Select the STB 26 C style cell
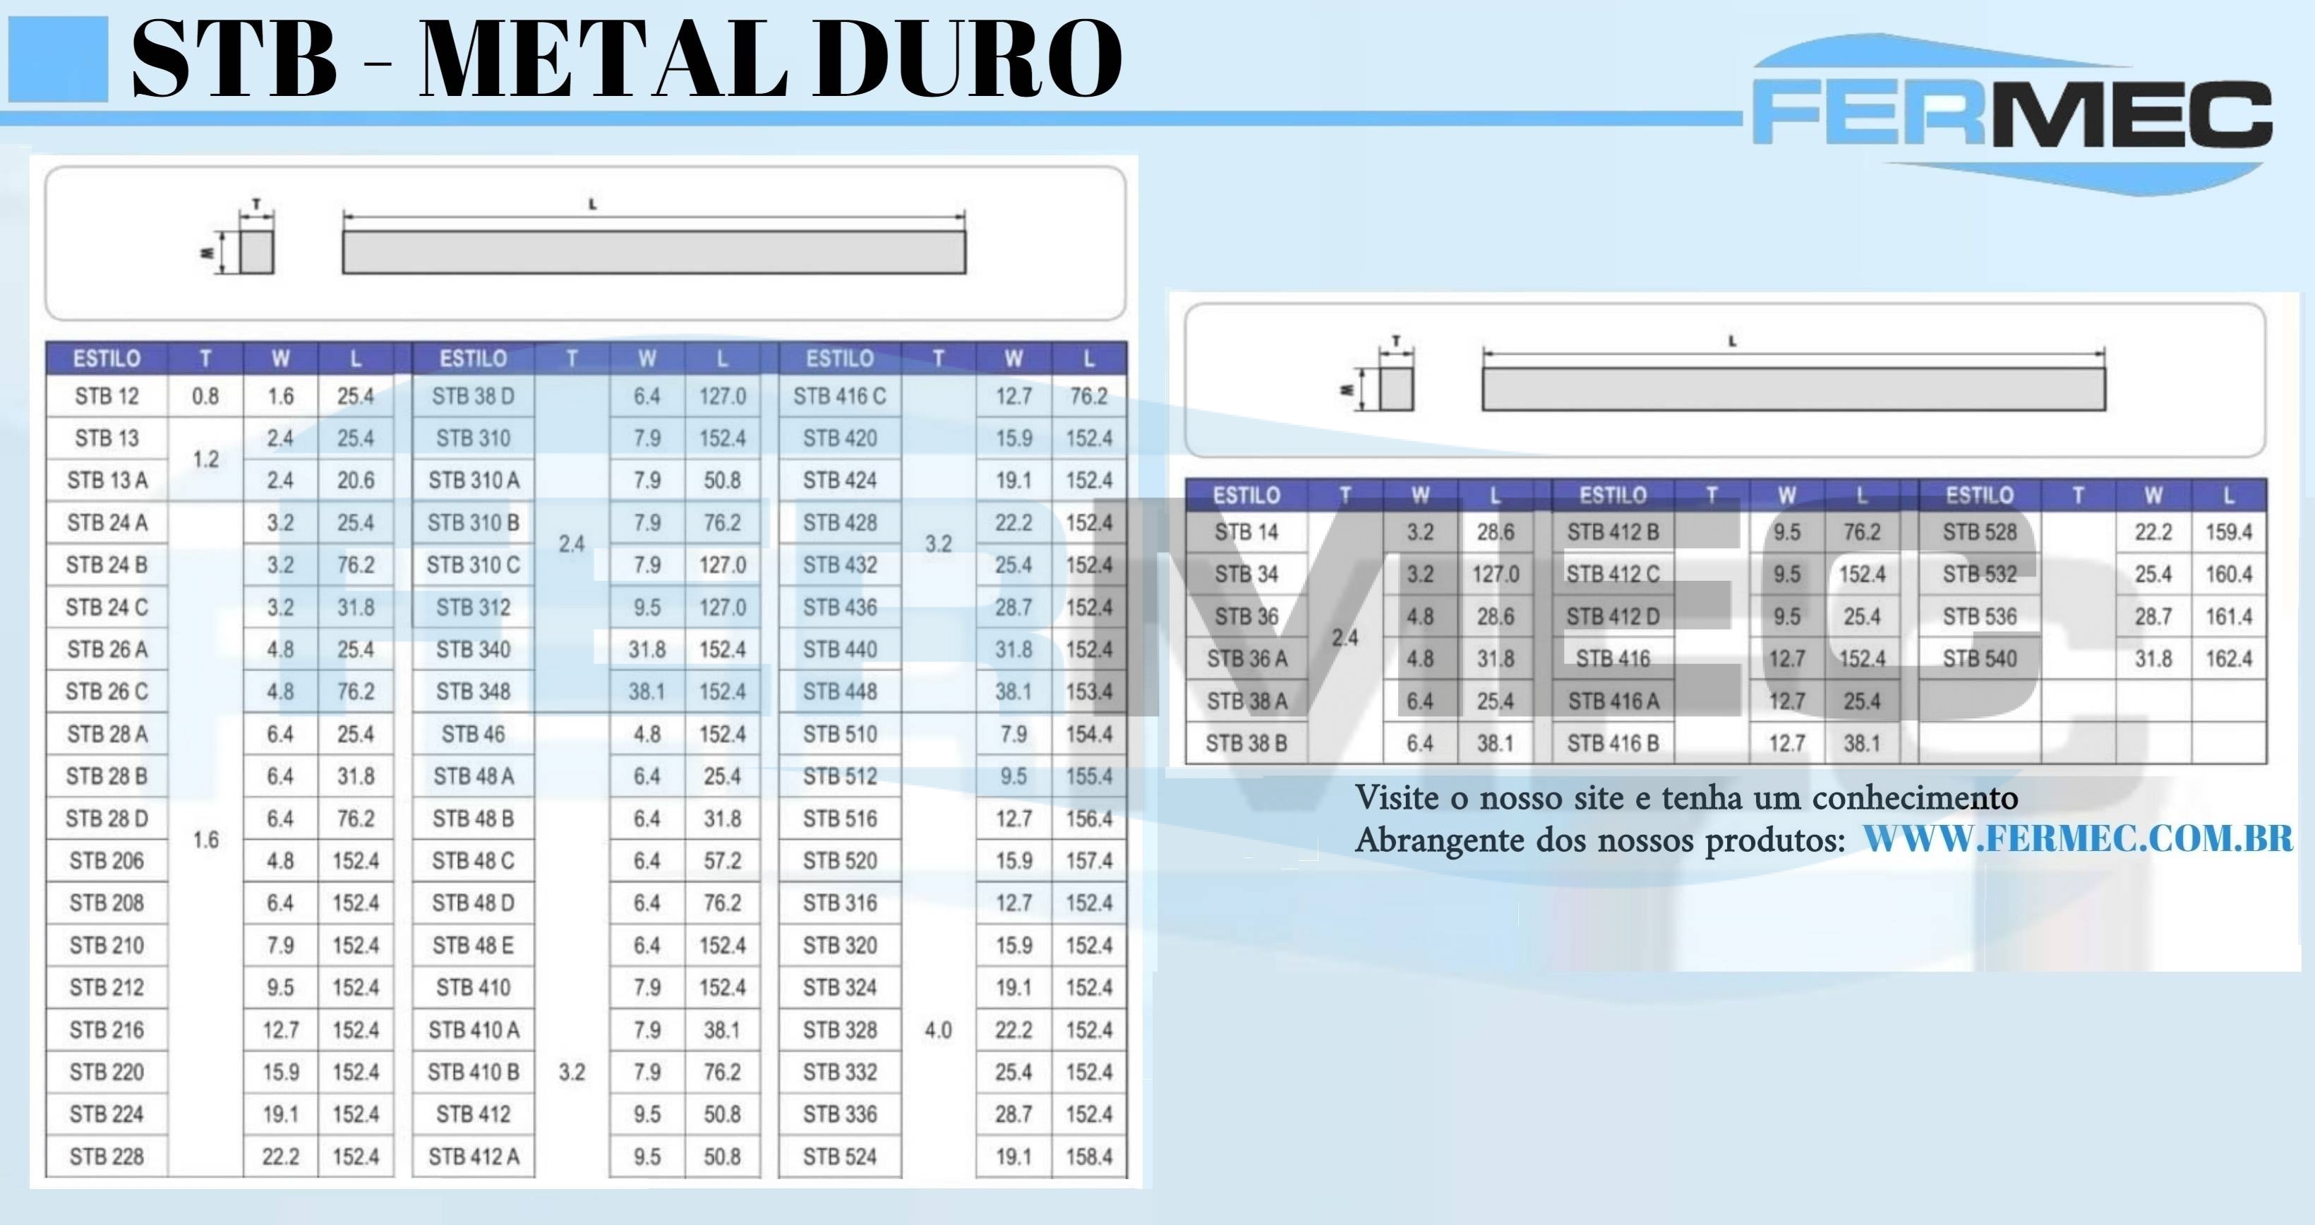Viewport: 2315px width, 1225px height. tap(107, 692)
